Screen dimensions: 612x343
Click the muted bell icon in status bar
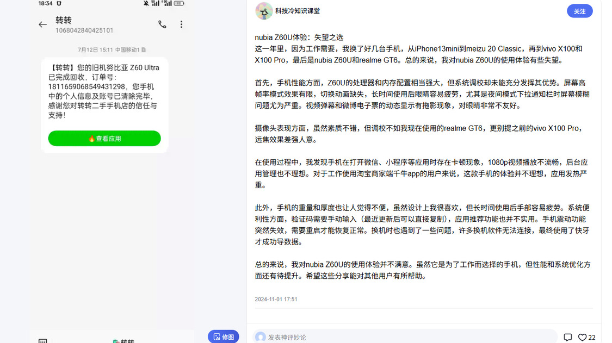(x=146, y=3)
